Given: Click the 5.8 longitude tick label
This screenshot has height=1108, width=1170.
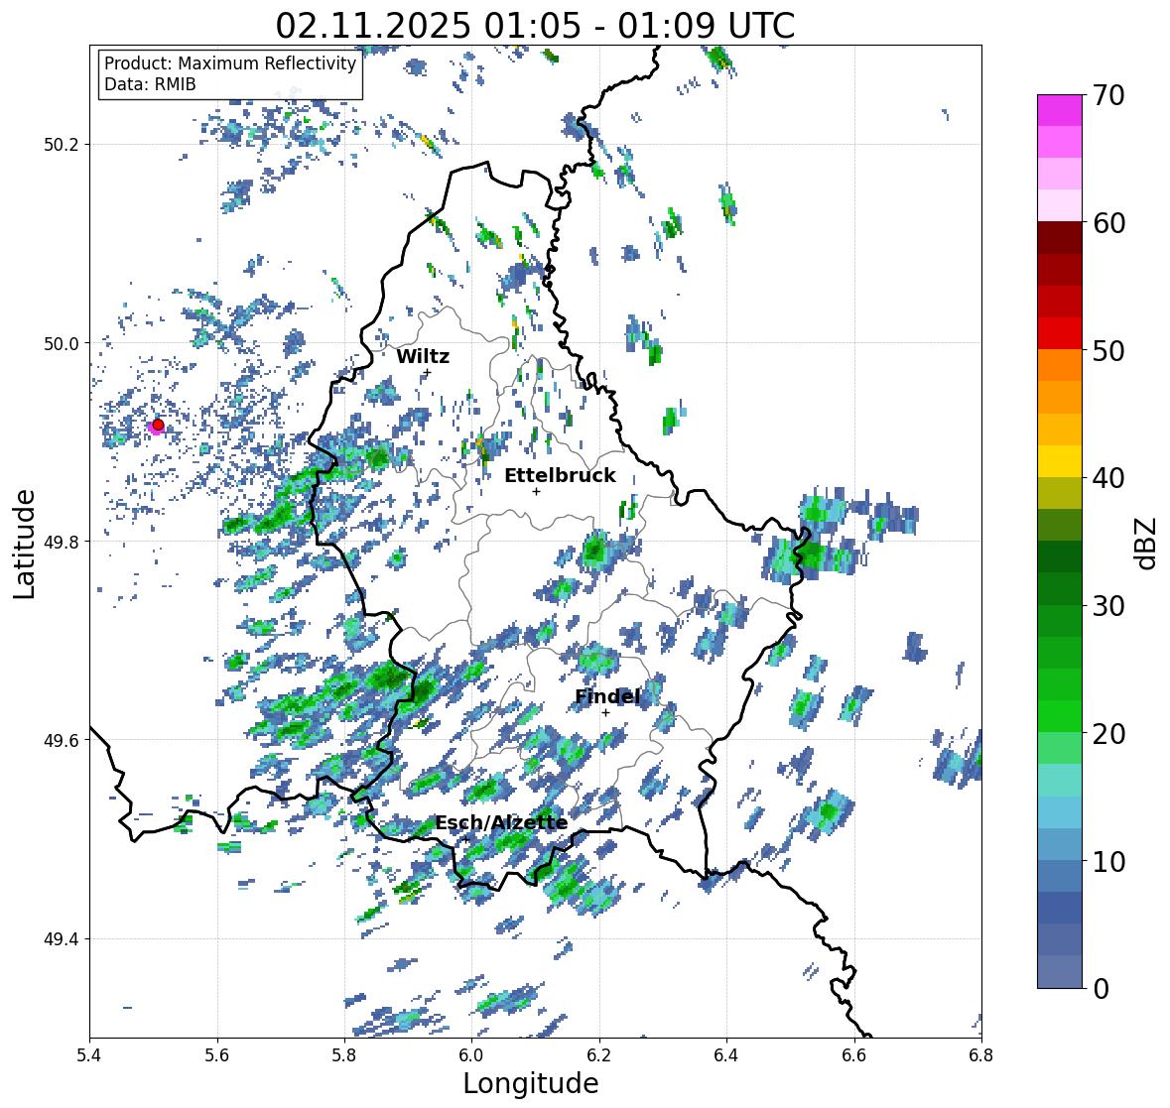Looking at the screenshot, I should point(344,1054).
